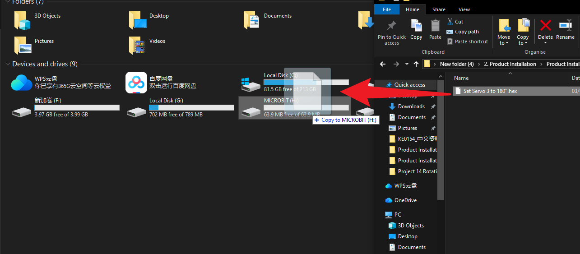This screenshot has height=254, width=580.
Task: Open the File tab
Action: point(387,9)
